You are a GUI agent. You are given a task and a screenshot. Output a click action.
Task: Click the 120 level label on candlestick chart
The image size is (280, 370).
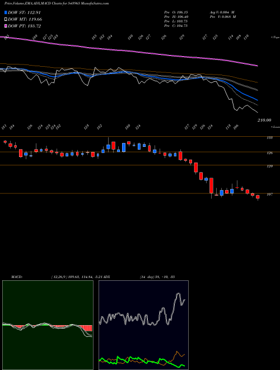coord(269,166)
